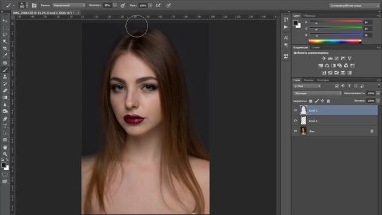Open layer opacity dropdown arrow

click(378, 93)
